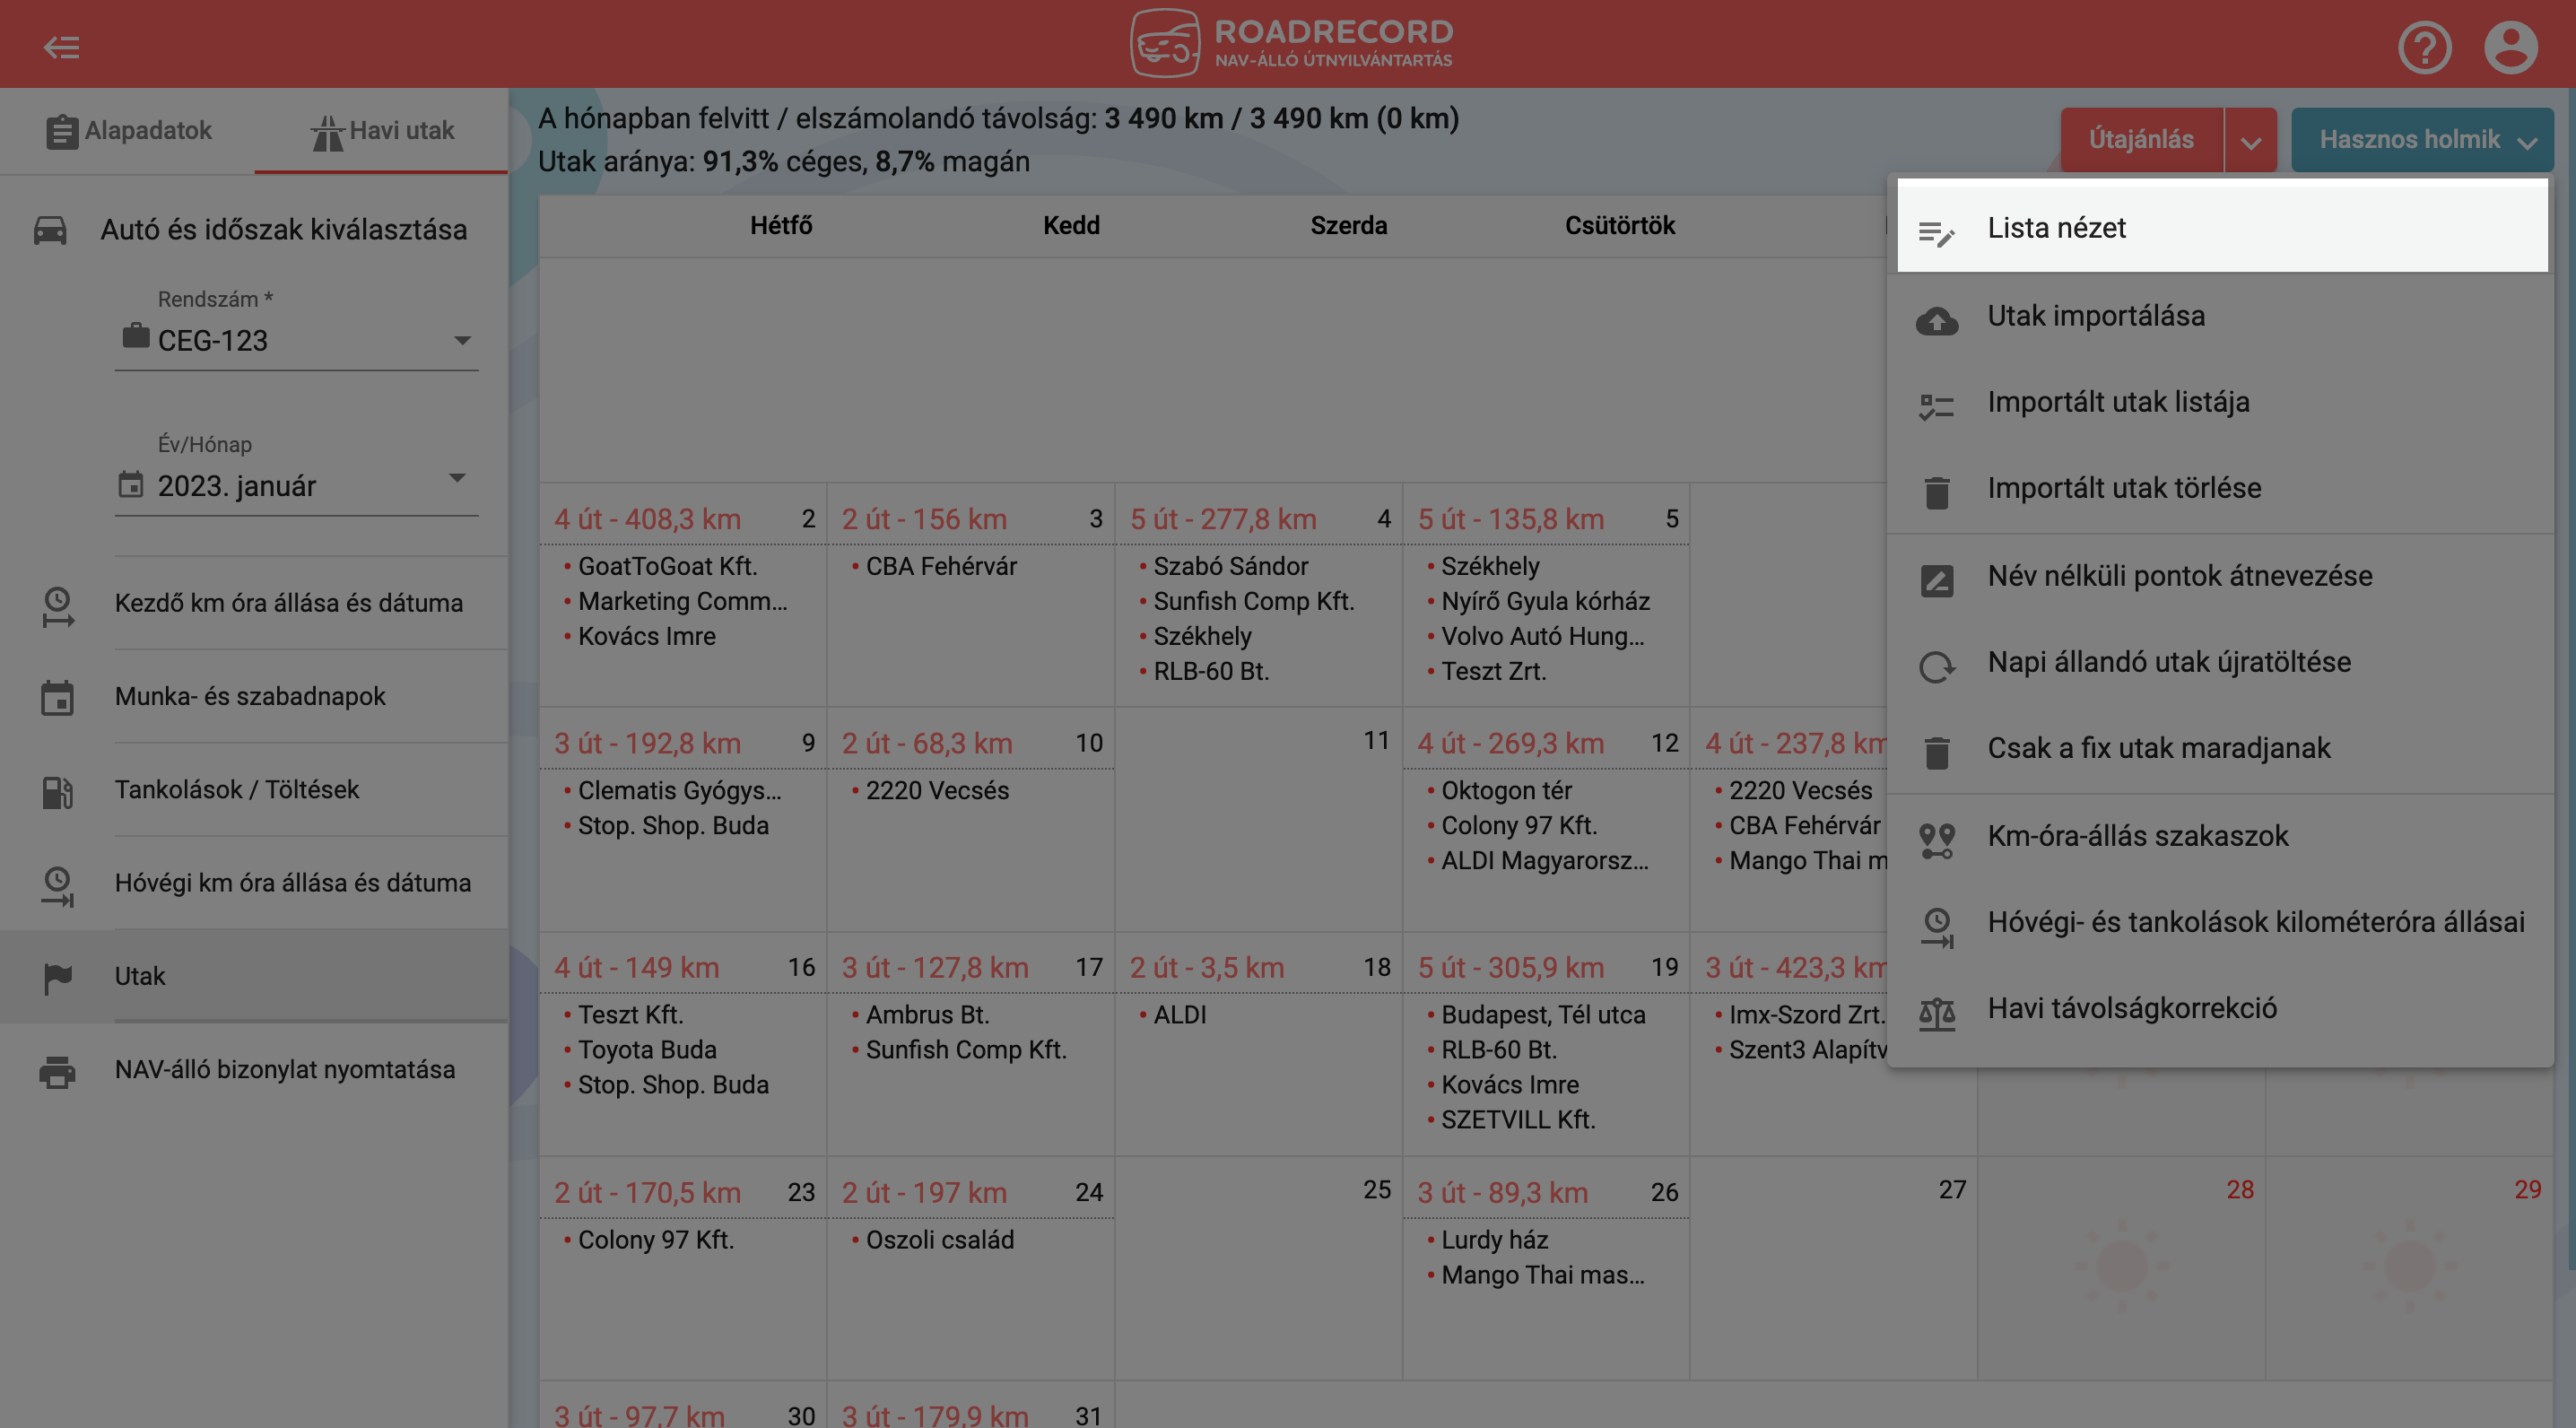Image resolution: width=2576 pixels, height=1428 pixels.
Task: Click the clock icon beside Hóvégi km óra állása
Action: 57,886
